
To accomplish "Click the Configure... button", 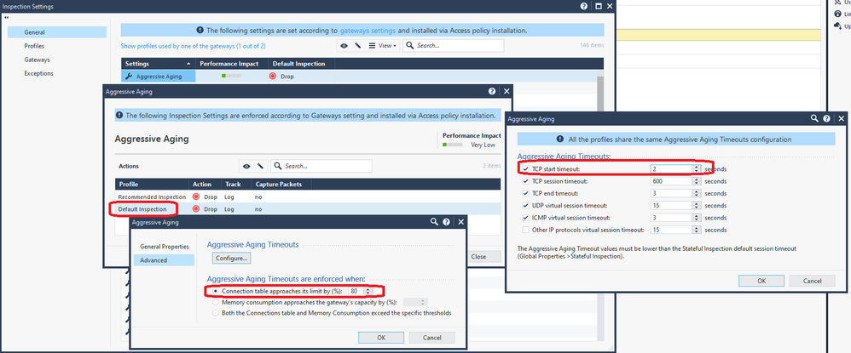I will click(231, 259).
